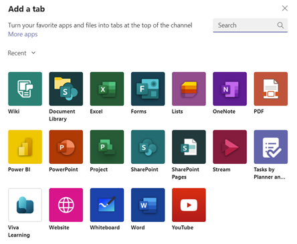Screen dimensions: 297x244
Task: Focus the Search input field
Action: click(x=250, y=25)
